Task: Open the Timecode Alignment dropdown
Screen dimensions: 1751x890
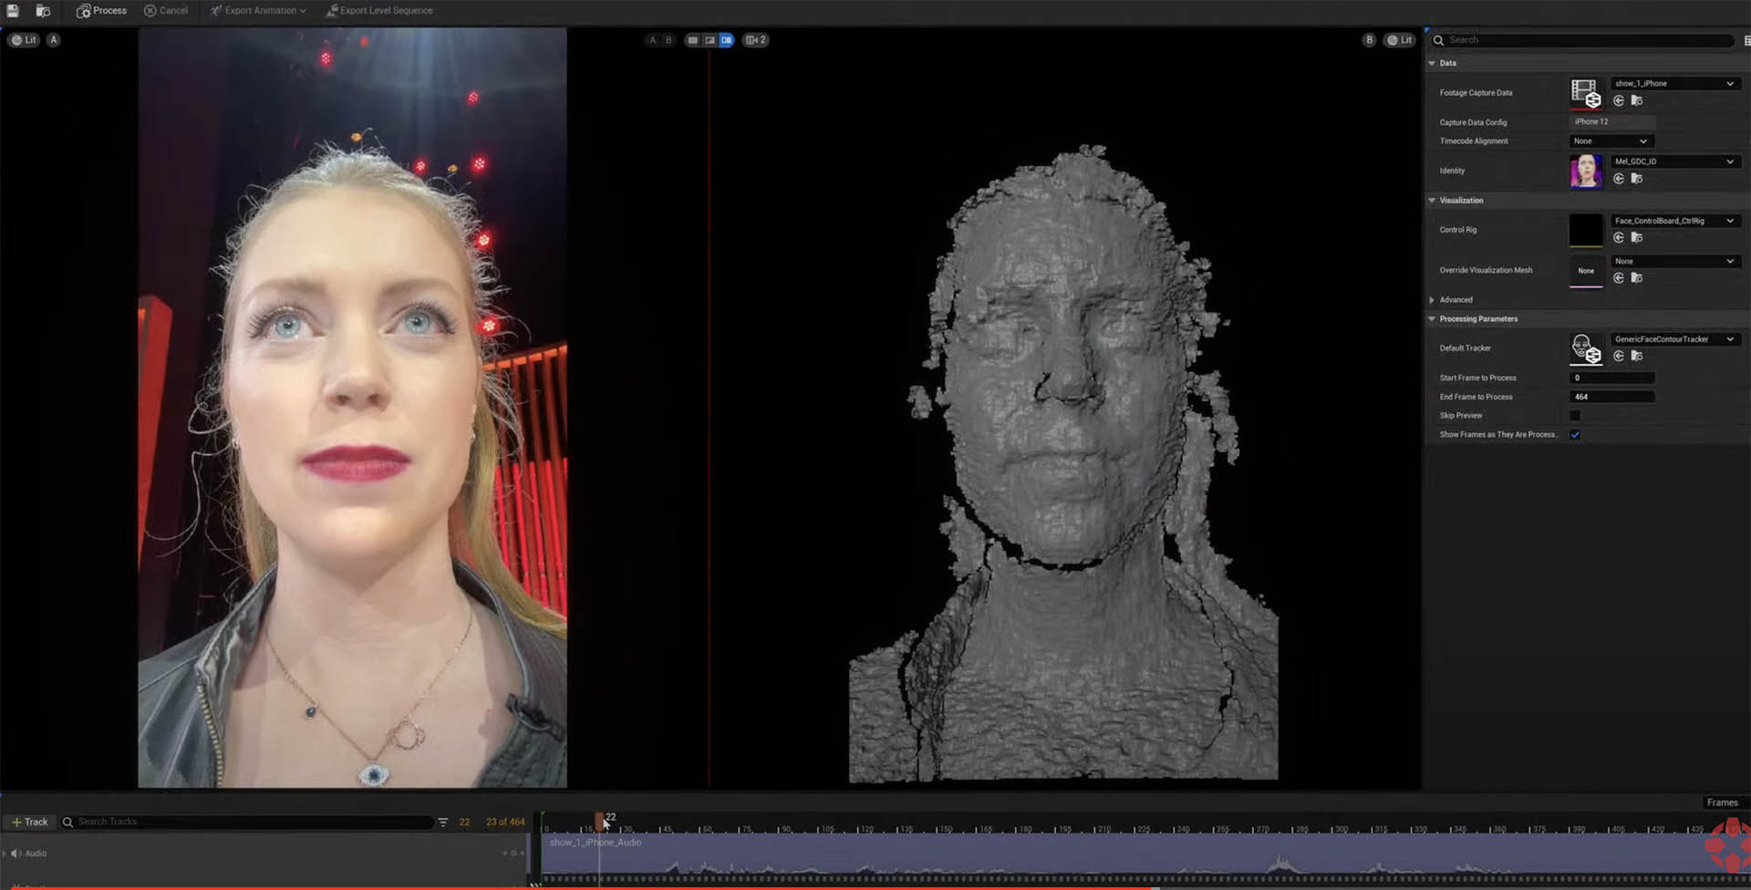Action: pyautogui.click(x=1611, y=141)
